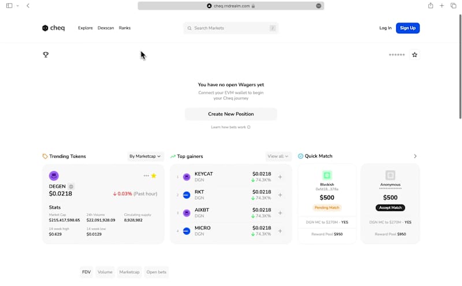Click the KEYCAT token name
The image size is (462, 286).
(x=204, y=174)
